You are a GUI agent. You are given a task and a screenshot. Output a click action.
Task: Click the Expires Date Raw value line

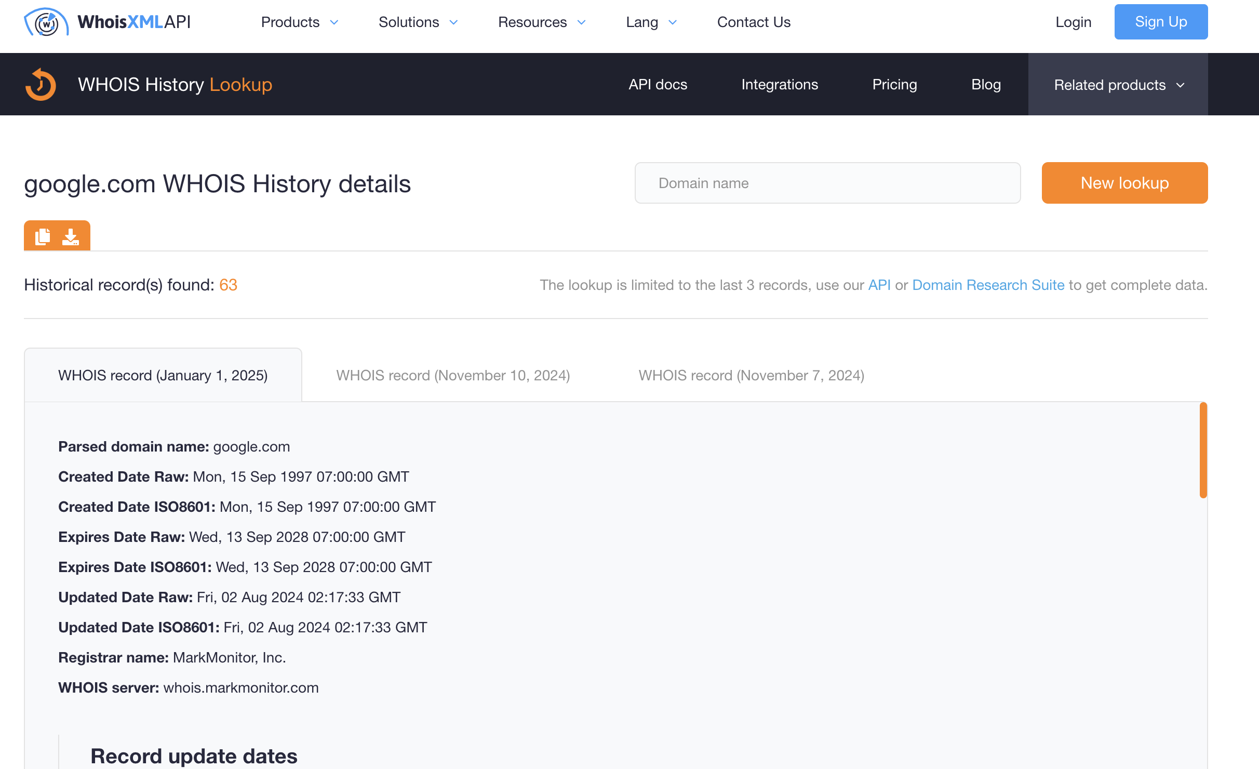click(297, 537)
